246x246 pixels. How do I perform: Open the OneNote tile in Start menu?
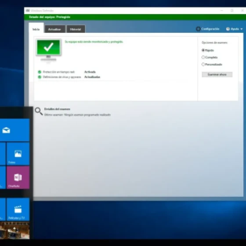18,177
